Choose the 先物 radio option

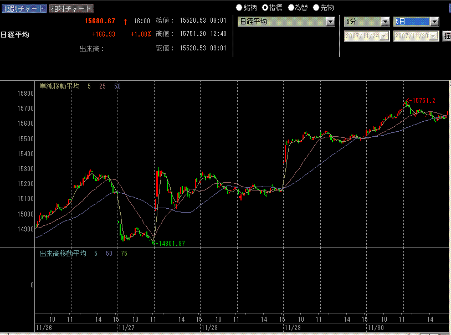316,8
